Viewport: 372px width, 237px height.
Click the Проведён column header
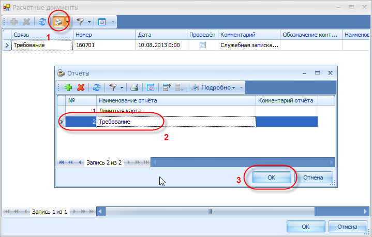(202, 35)
